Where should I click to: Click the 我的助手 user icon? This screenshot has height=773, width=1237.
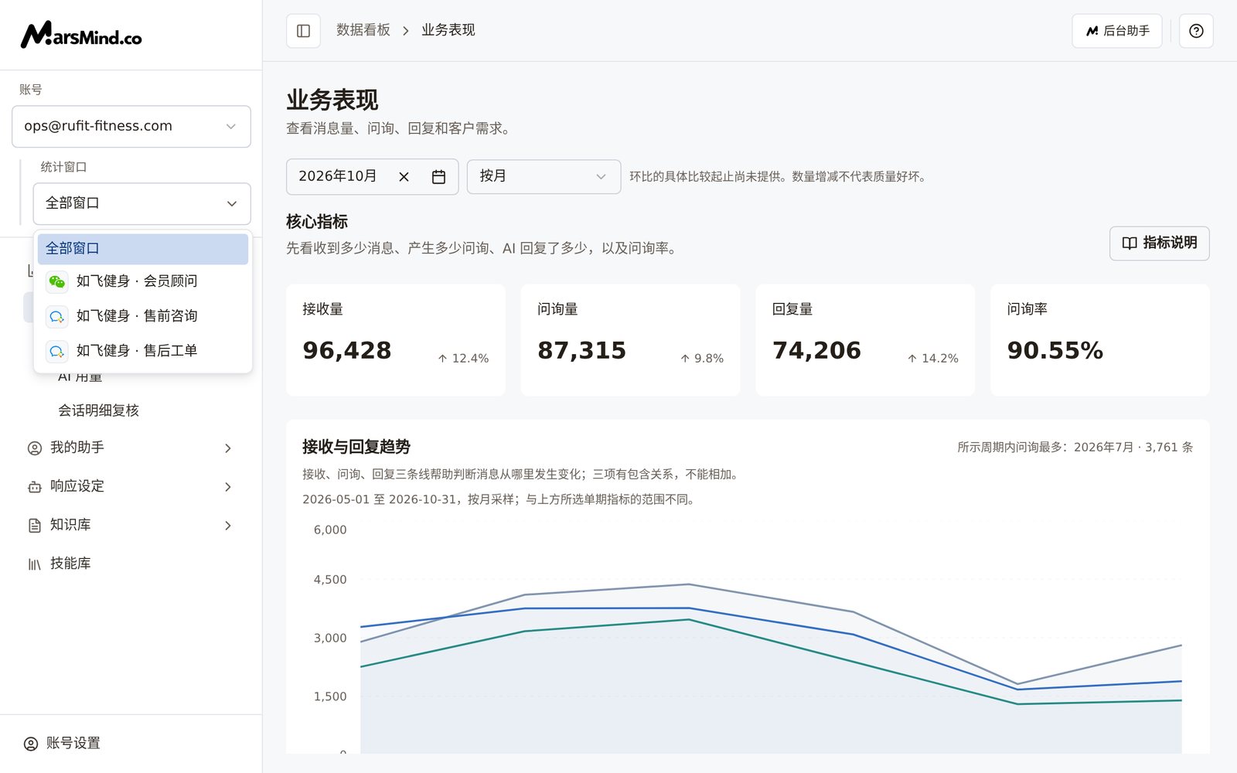click(x=35, y=448)
